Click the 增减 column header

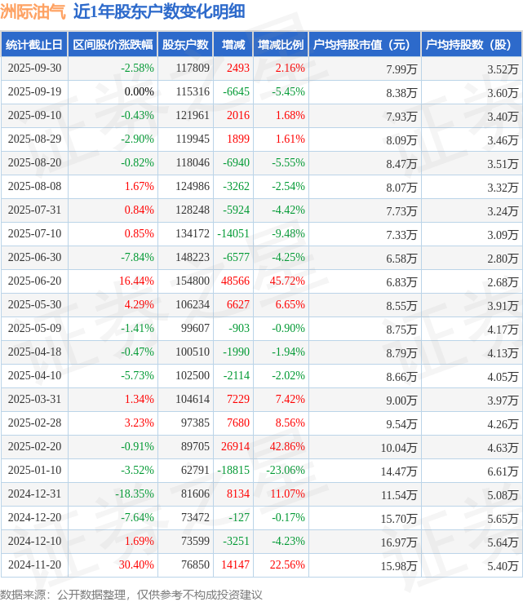click(233, 45)
